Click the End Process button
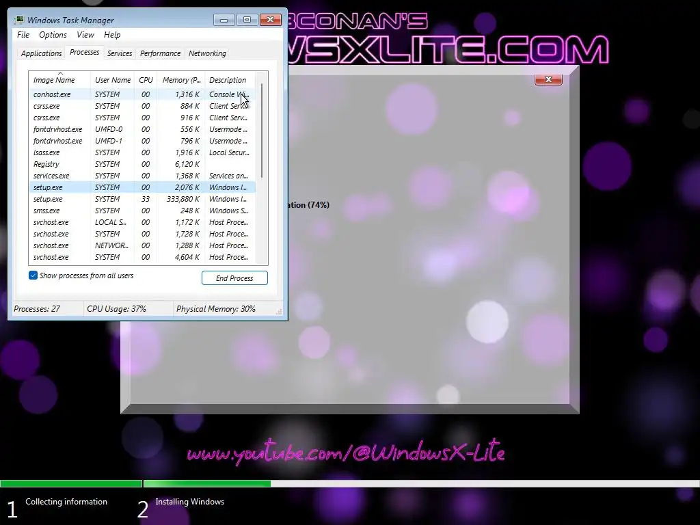The width and height of the screenshot is (700, 525). coord(234,278)
